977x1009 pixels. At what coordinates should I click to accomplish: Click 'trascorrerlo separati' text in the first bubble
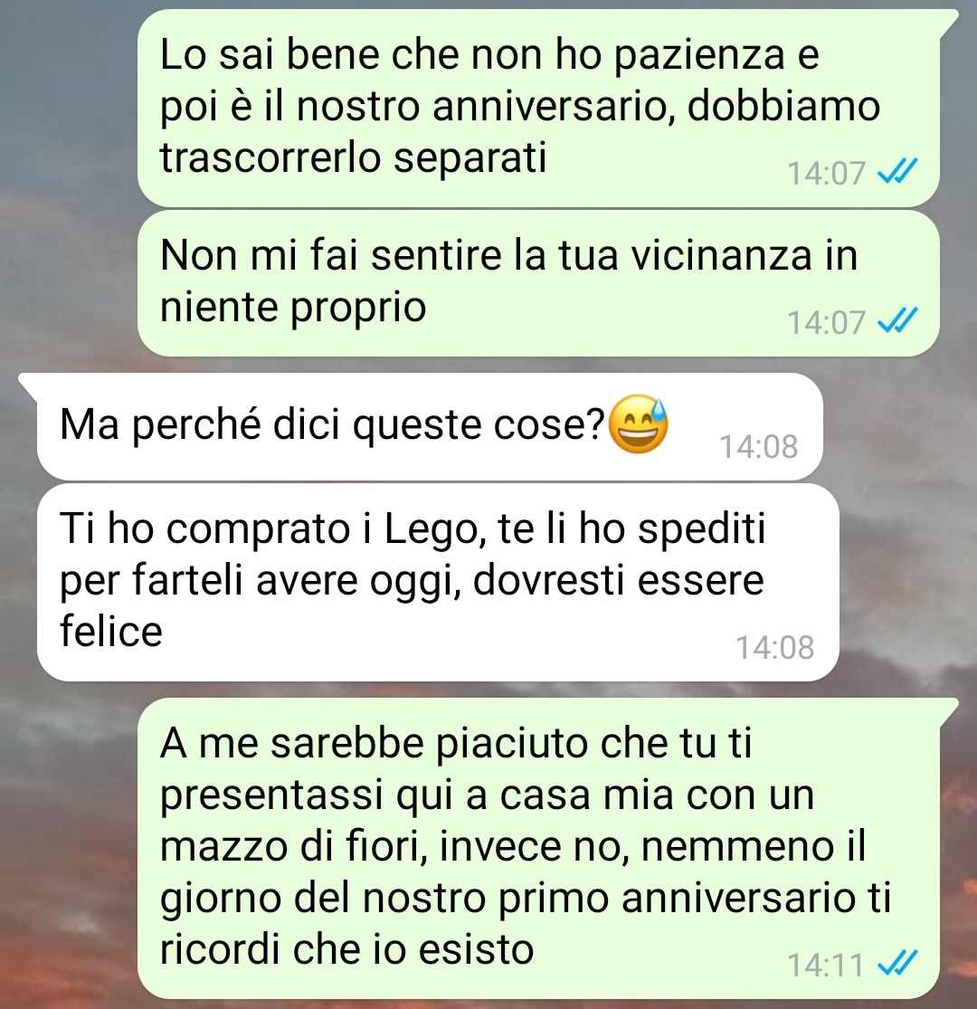pos(353,158)
